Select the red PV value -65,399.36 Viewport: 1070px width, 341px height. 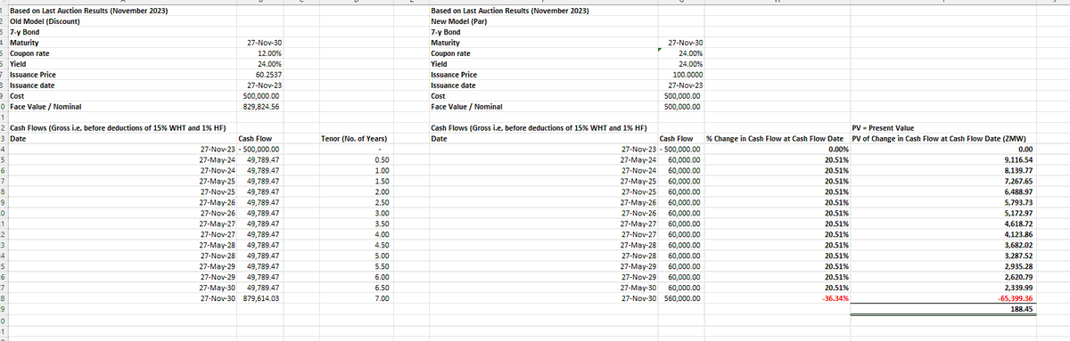pyautogui.click(x=1015, y=298)
